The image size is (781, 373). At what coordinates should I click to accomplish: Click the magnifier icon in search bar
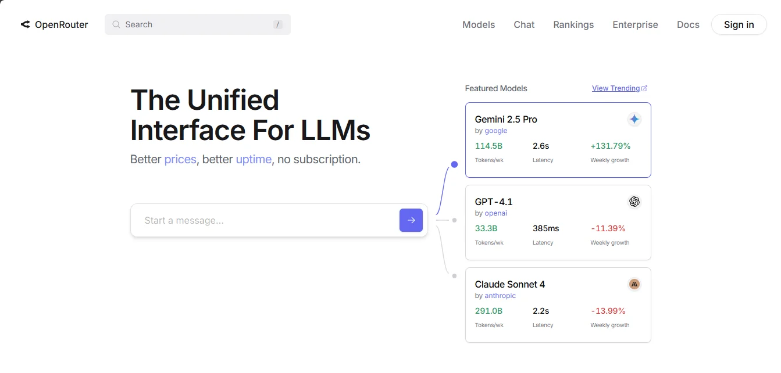pyautogui.click(x=116, y=24)
